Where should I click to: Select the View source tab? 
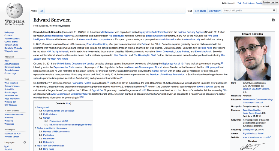(x=200, y=11)
